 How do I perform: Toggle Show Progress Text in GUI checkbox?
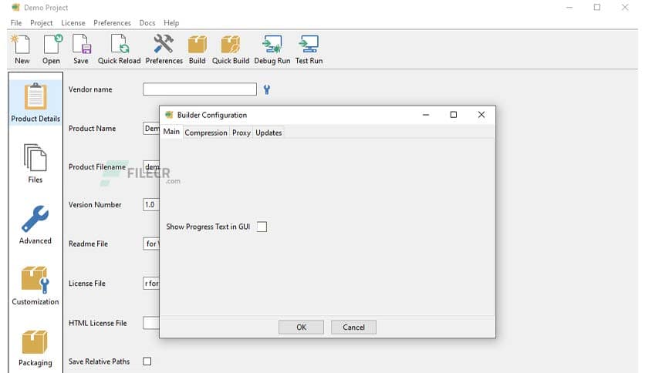tap(262, 227)
